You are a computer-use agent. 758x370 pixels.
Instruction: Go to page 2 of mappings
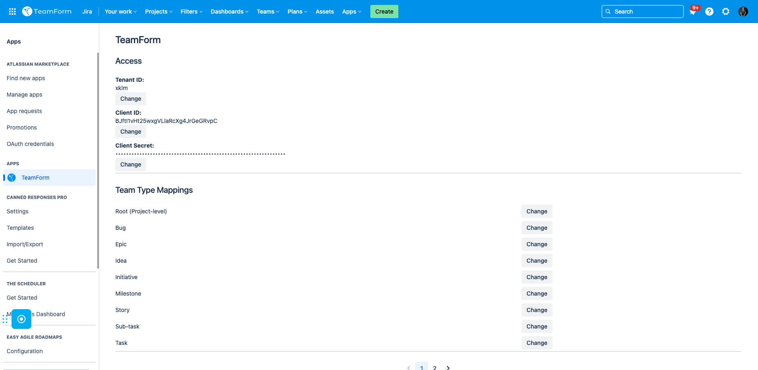click(x=435, y=368)
